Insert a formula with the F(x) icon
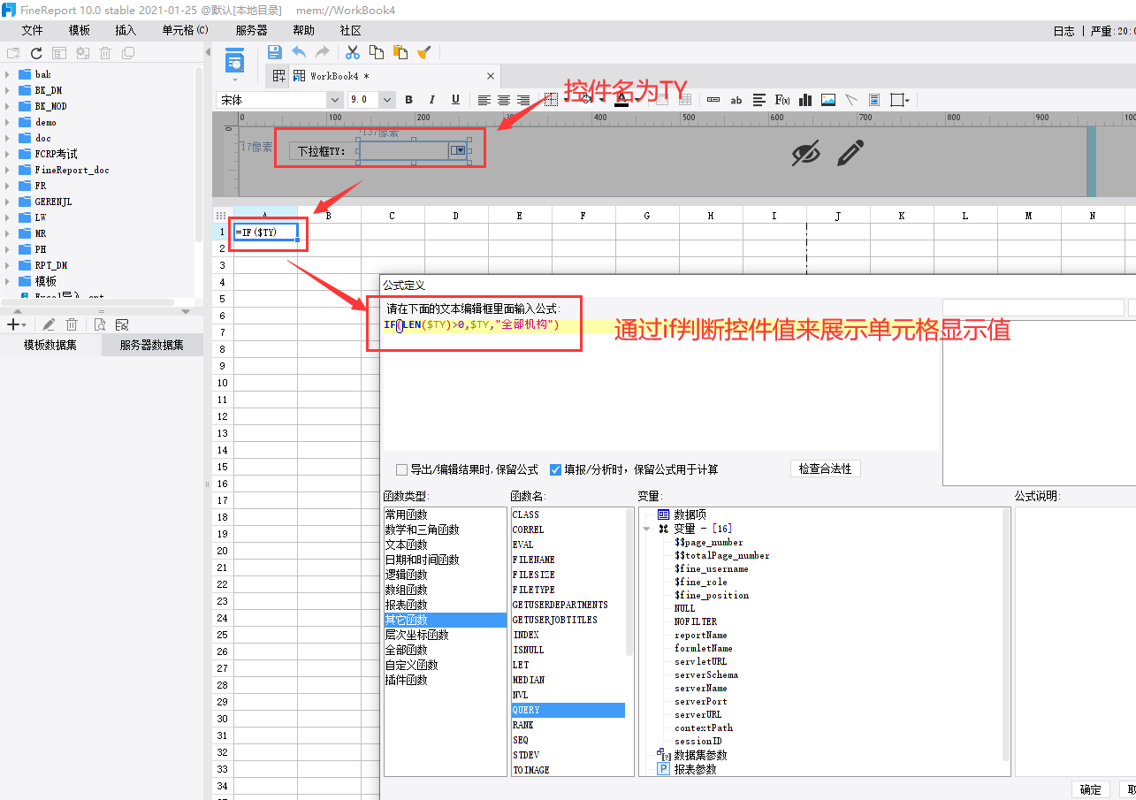 (x=782, y=100)
